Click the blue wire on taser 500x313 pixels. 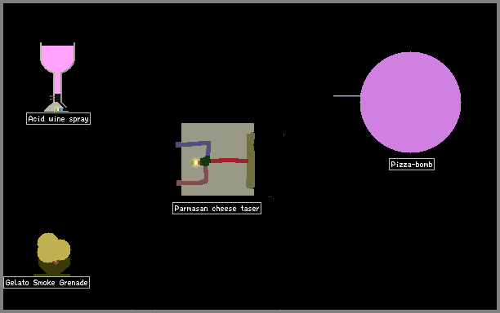[x=194, y=146]
